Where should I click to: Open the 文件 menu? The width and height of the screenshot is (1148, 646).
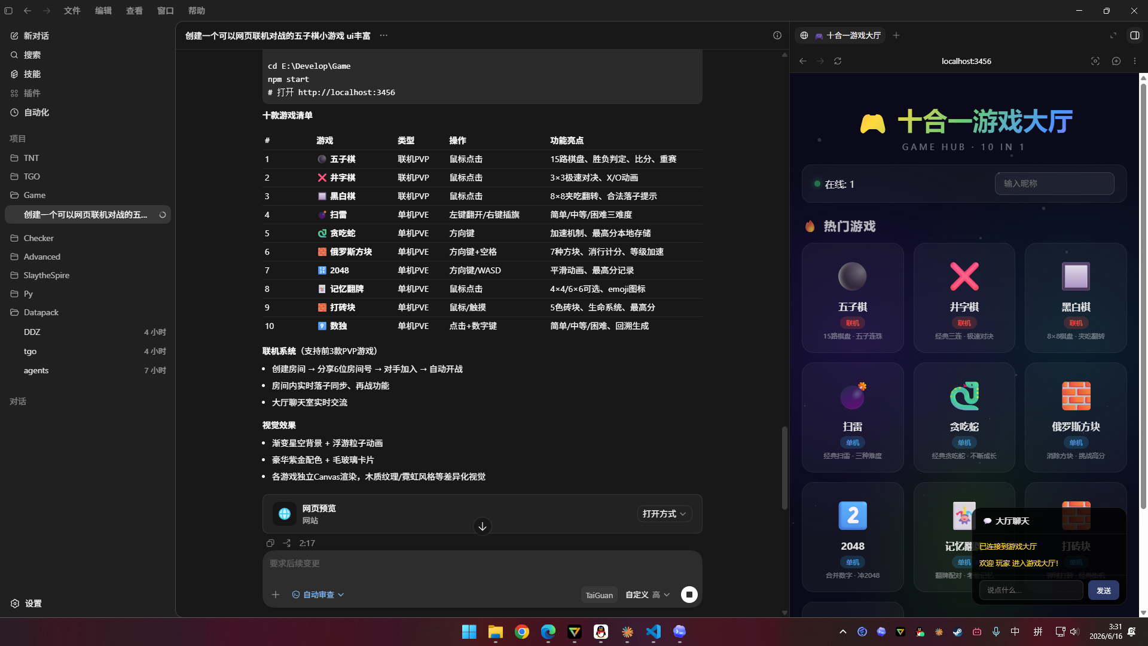point(72,11)
